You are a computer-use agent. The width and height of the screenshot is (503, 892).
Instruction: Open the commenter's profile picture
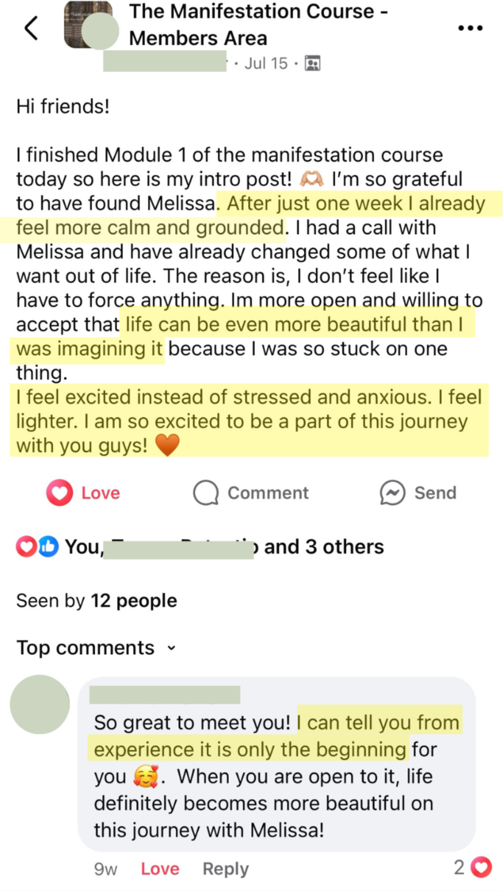click(x=40, y=704)
